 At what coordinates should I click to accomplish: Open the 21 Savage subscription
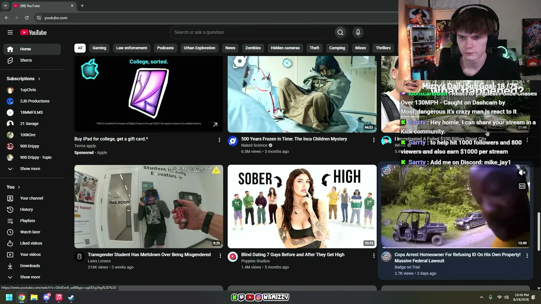[32, 124]
